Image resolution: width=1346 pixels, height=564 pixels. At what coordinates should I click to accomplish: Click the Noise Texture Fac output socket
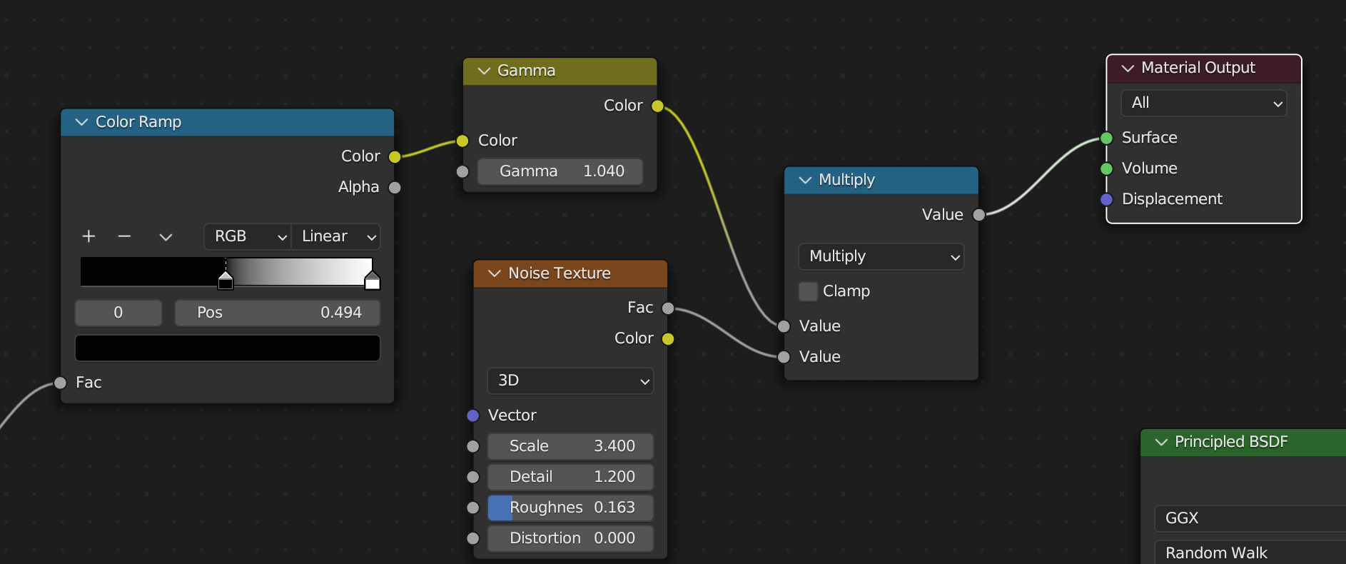point(668,308)
